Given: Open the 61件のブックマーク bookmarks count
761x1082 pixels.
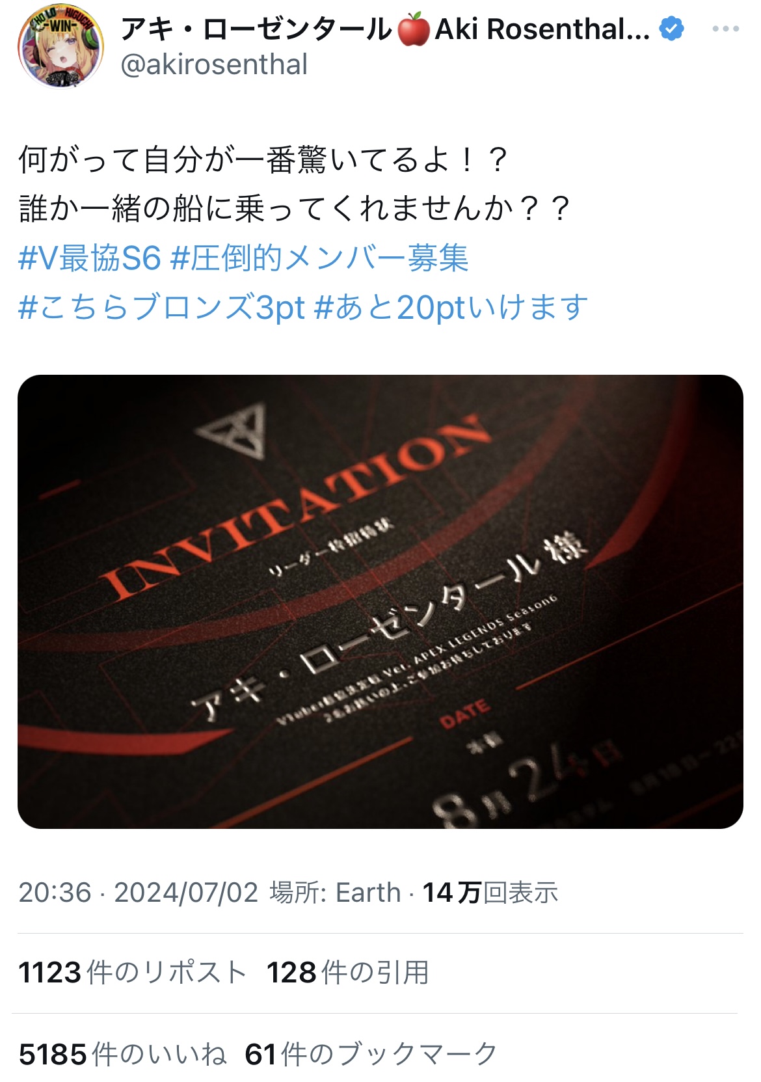Looking at the screenshot, I should (x=371, y=1054).
